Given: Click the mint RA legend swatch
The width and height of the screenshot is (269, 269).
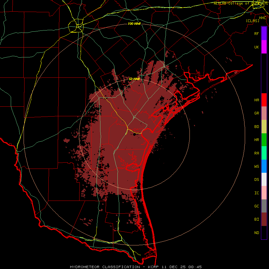Looking at the screenshot, I should [264, 153].
